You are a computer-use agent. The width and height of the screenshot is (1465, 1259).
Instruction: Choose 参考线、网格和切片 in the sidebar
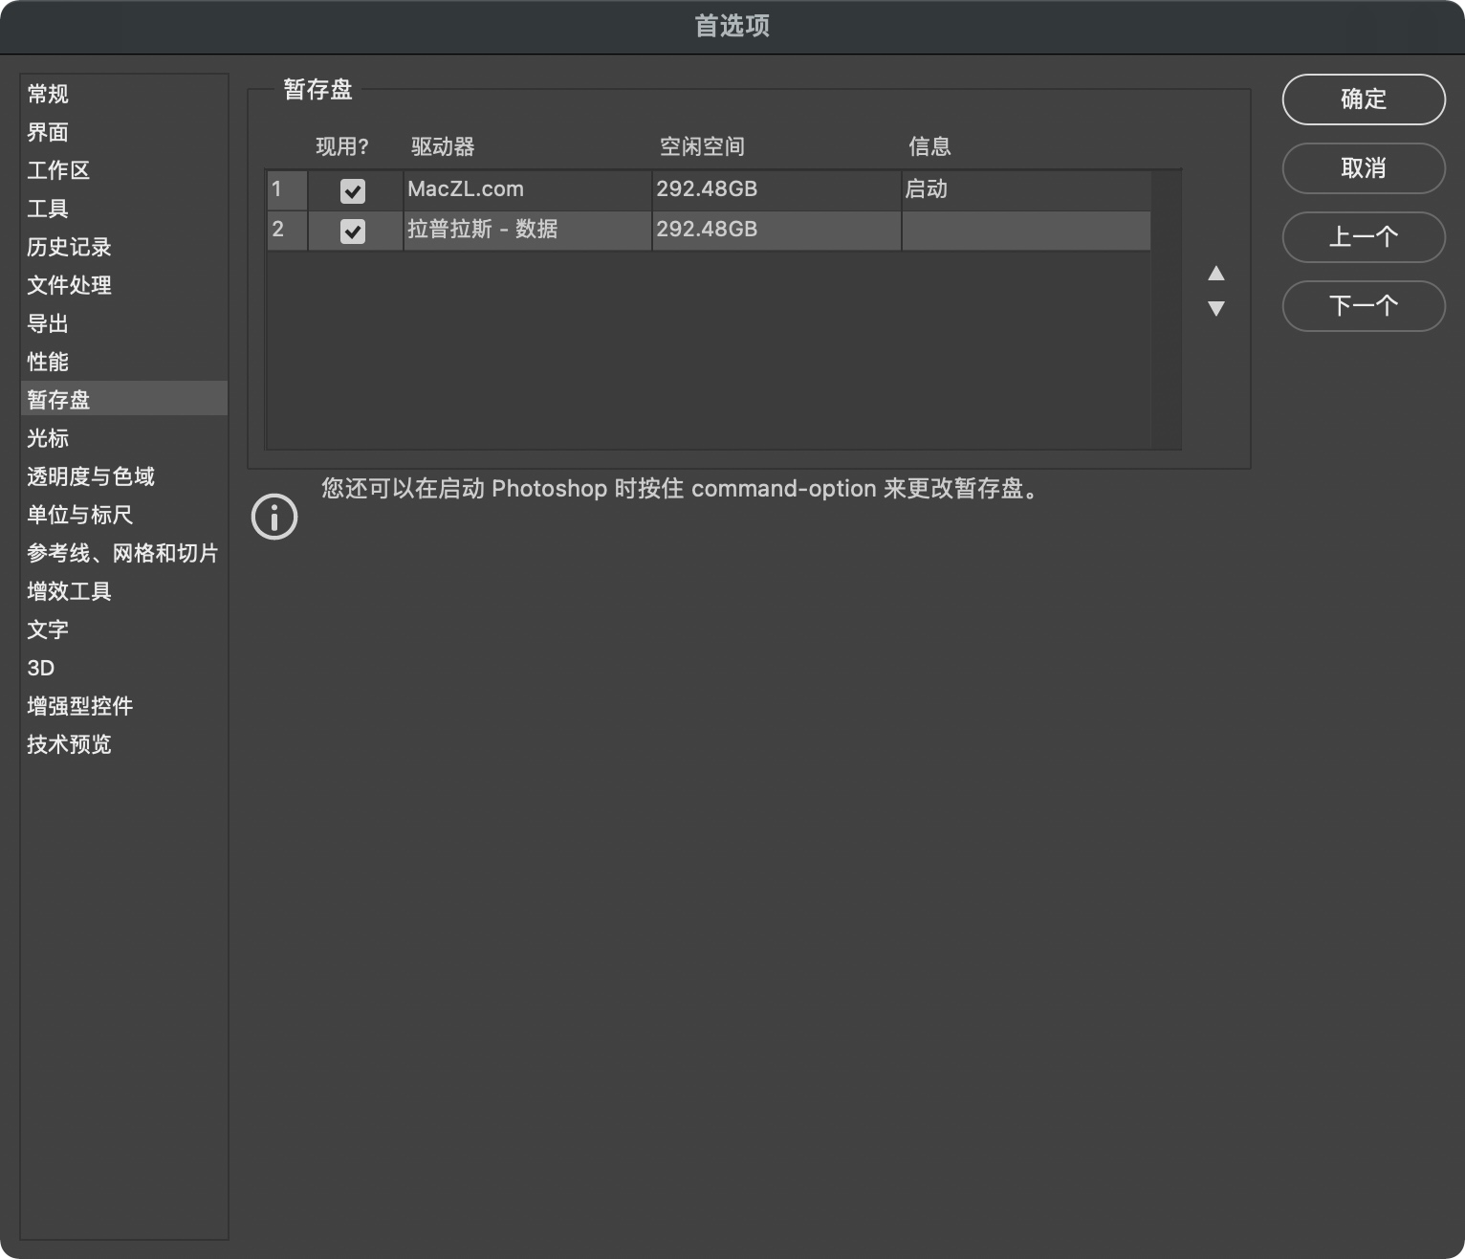point(122,553)
